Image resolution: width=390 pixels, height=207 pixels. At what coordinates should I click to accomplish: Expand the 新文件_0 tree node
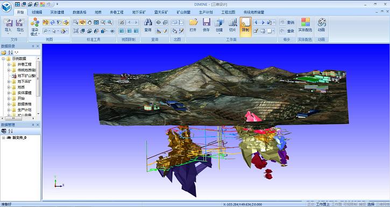[3, 138]
